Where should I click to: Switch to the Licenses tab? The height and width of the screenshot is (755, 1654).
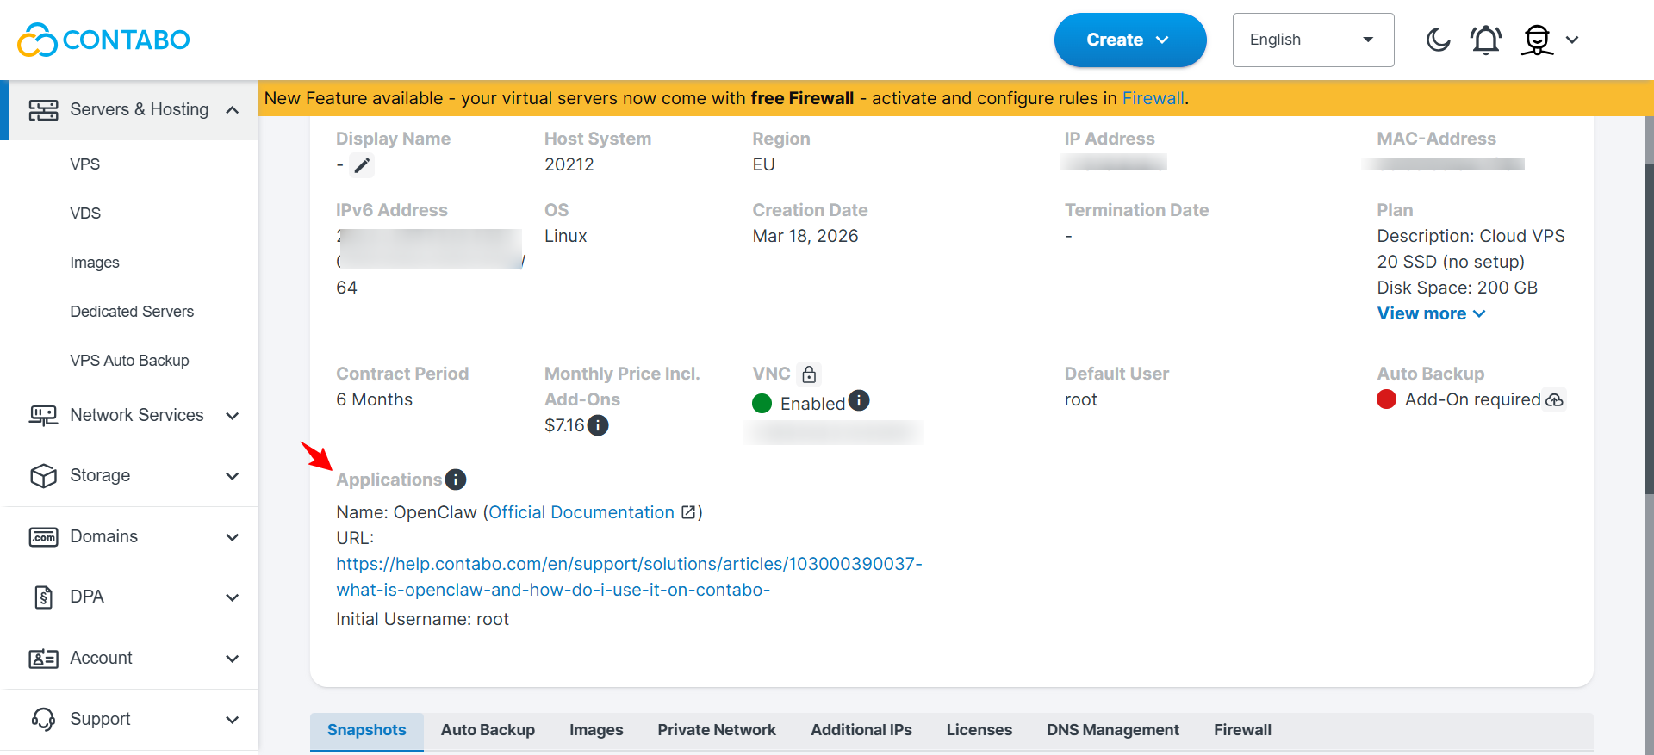point(979,730)
